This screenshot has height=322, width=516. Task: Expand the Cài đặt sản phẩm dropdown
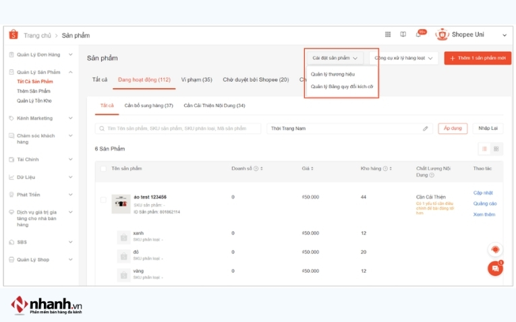(335, 59)
